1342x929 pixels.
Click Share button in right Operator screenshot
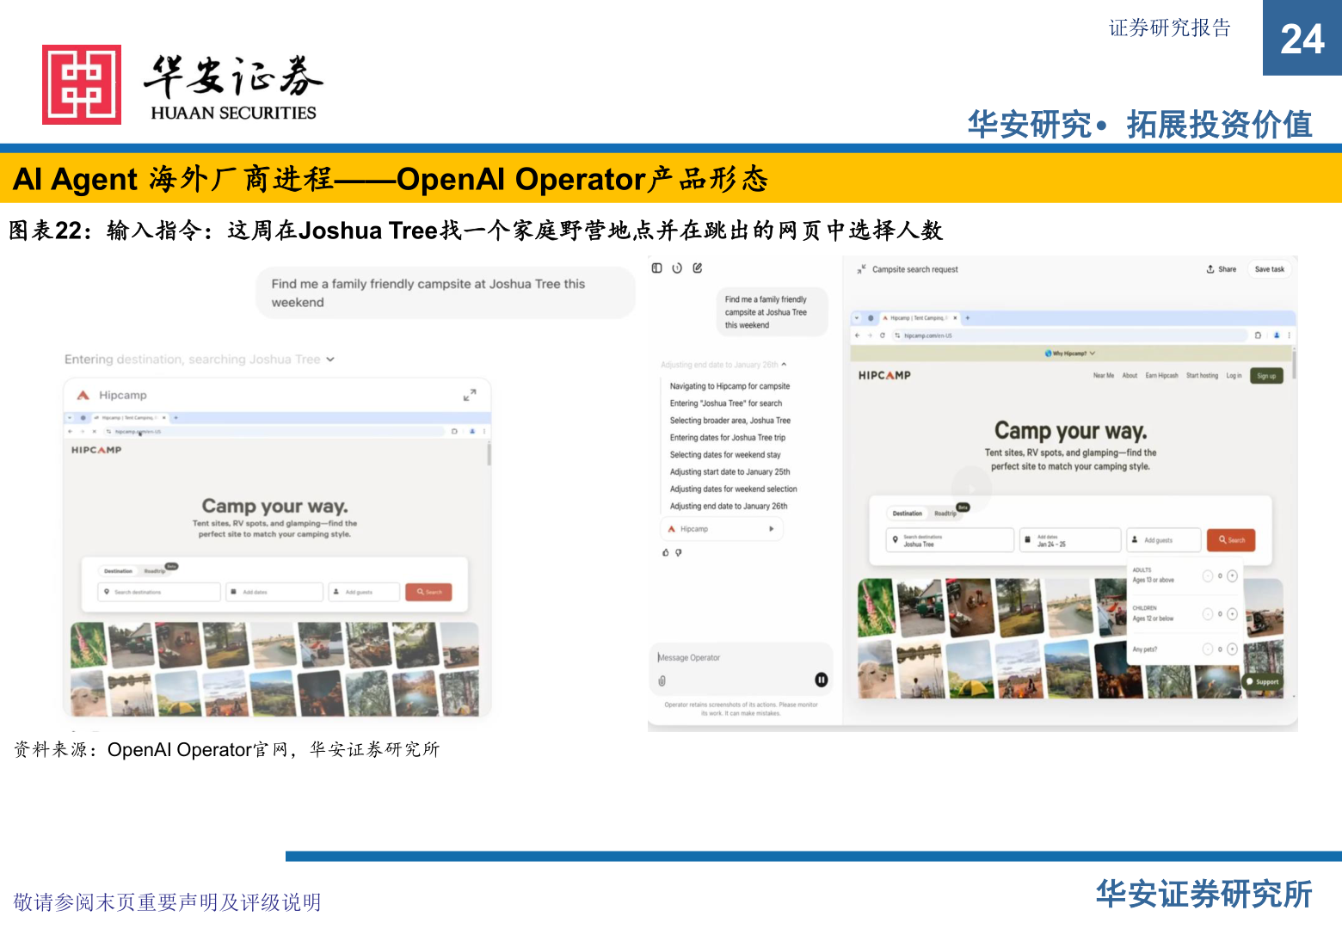click(1222, 269)
